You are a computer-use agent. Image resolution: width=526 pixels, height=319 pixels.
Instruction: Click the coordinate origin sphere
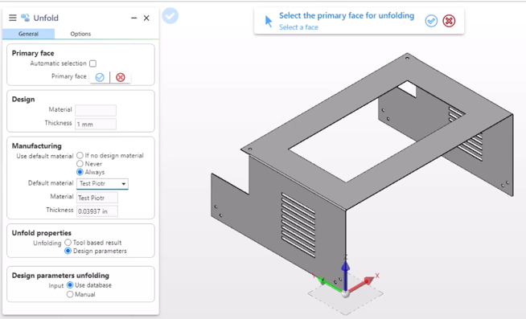[346, 294]
